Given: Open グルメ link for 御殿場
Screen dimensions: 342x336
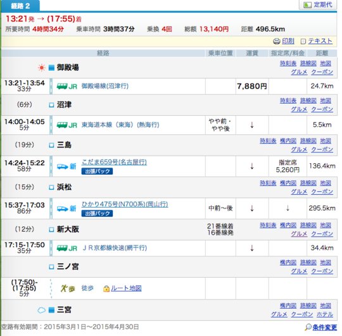Looking at the screenshot, I should (299, 72).
